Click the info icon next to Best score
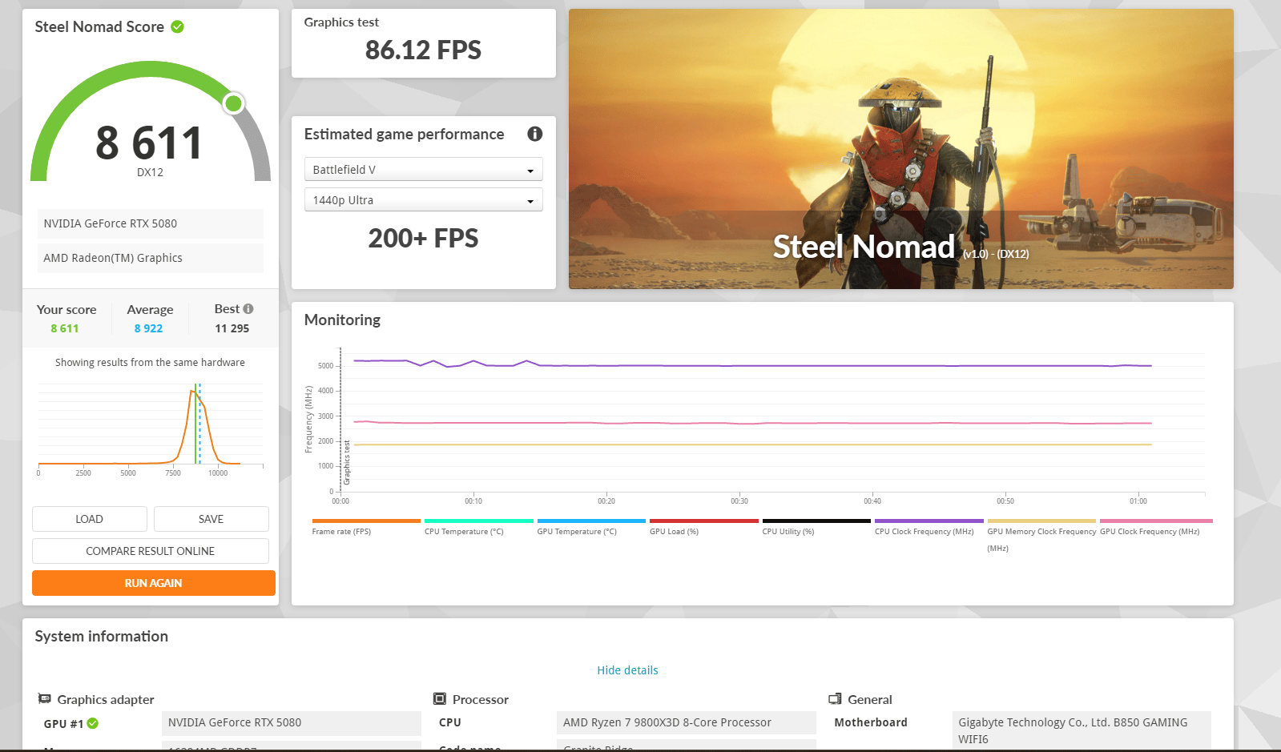This screenshot has height=752, width=1281. click(248, 308)
